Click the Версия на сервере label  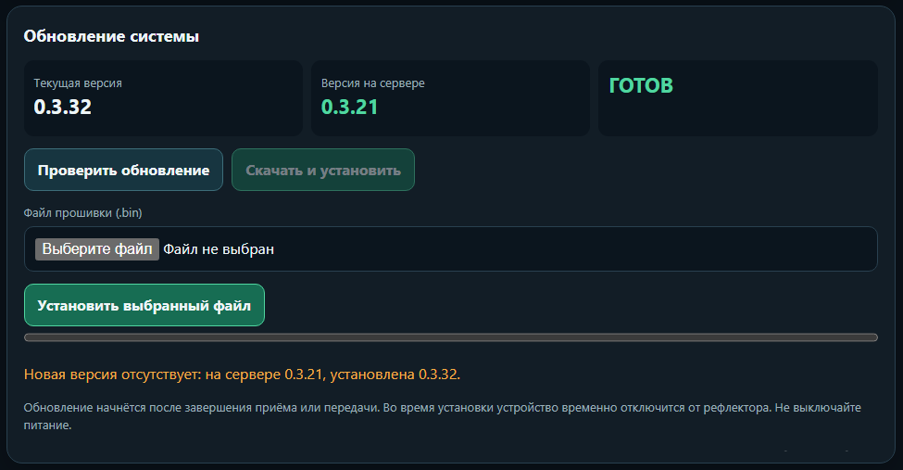[x=372, y=83]
